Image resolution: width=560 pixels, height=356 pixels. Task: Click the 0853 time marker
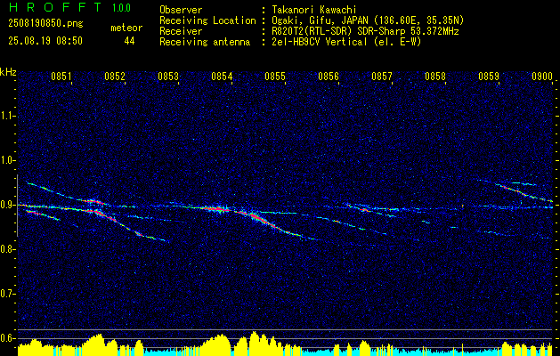point(168,77)
